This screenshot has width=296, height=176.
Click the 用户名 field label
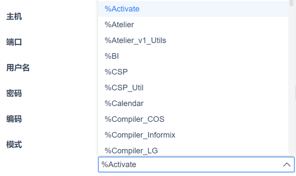tap(18, 68)
